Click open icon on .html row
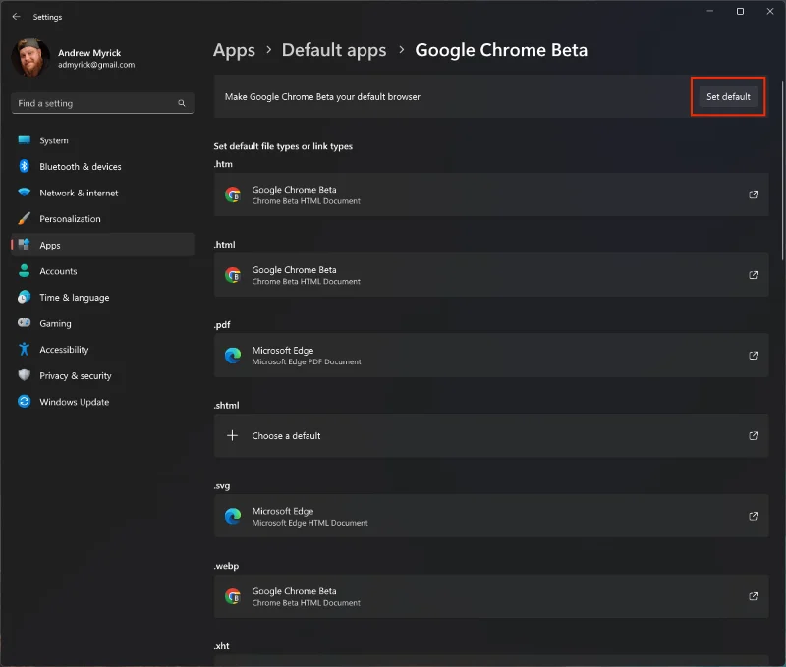This screenshot has height=667, width=786. (753, 275)
